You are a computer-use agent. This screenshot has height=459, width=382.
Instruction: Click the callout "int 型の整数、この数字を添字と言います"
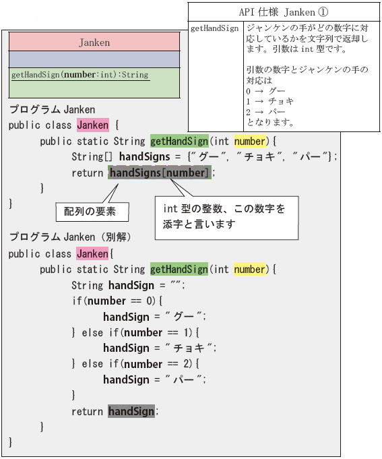click(226, 218)
